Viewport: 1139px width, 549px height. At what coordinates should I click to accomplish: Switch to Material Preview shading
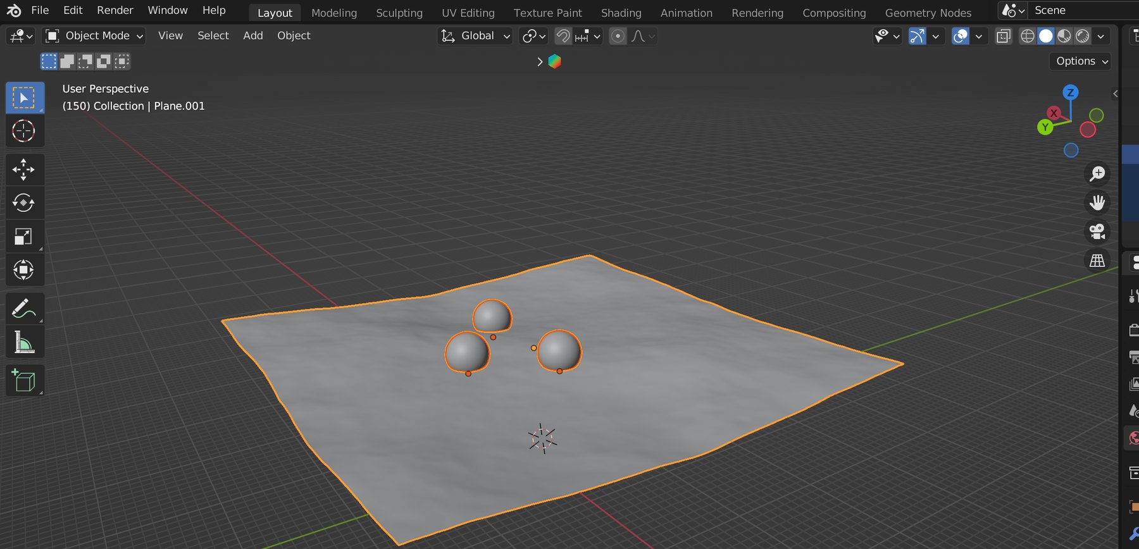coord(1064,36)
